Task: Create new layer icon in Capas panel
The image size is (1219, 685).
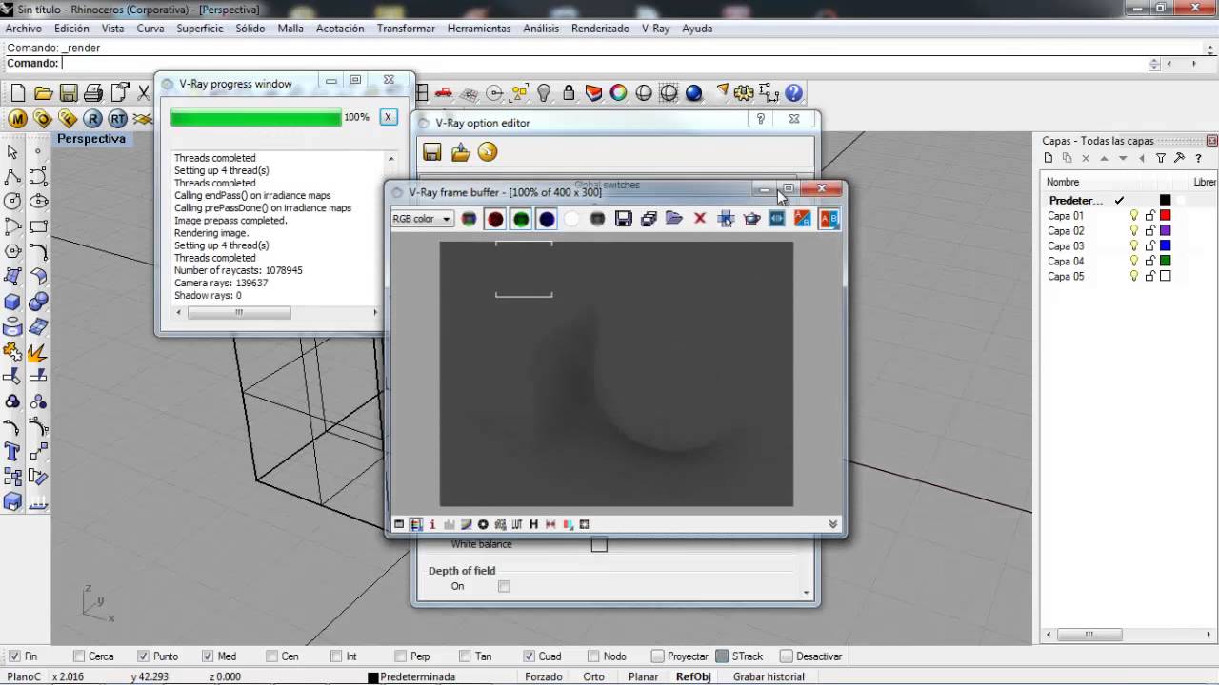Action: (1049, 158)
